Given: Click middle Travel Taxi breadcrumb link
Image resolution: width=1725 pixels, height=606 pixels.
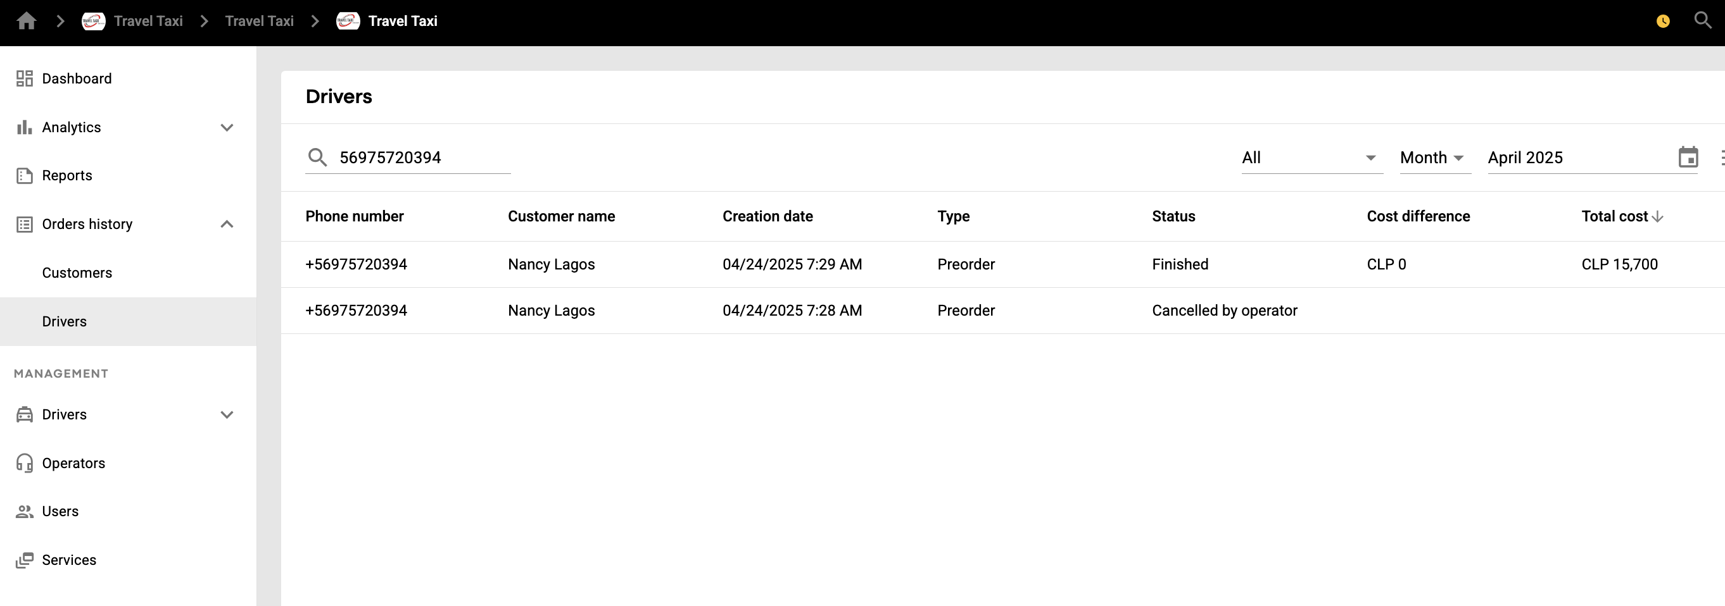Looking at the screenshot, I should (x=259, y=22).
